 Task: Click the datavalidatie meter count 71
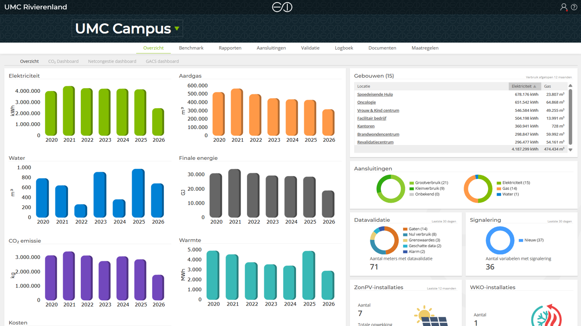click(x=374, y=267)
